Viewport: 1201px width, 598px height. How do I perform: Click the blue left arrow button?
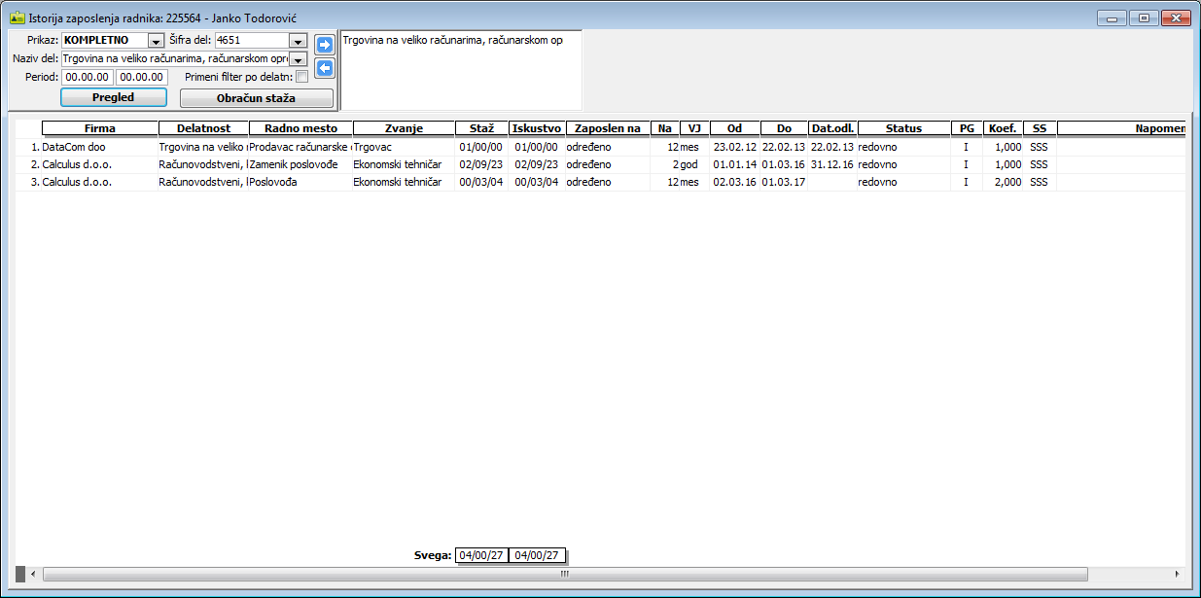[325, 68]
